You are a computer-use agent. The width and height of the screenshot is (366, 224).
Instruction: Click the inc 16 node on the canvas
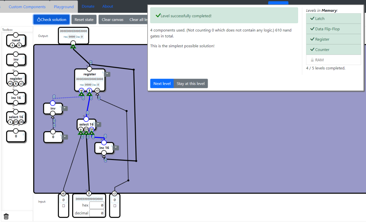[104, 148]
